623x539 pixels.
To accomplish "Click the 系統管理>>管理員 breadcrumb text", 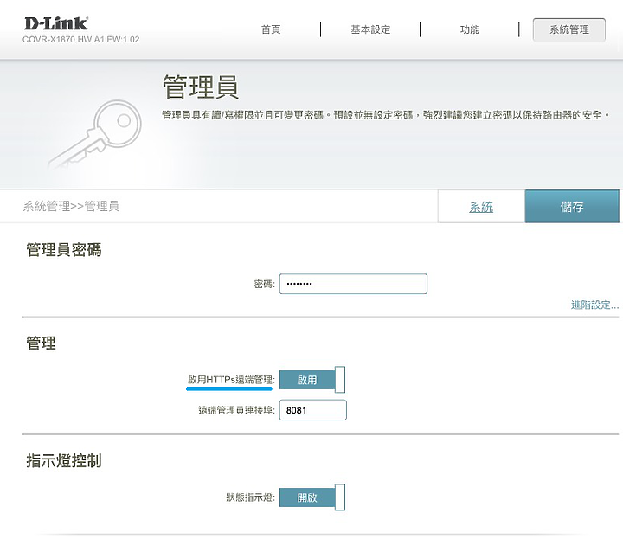I will click(x=71, y=206).
